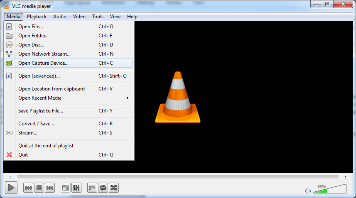Click the elapsed time label
Viewport: 356px width, 198px height.
(x=10, y=177)
